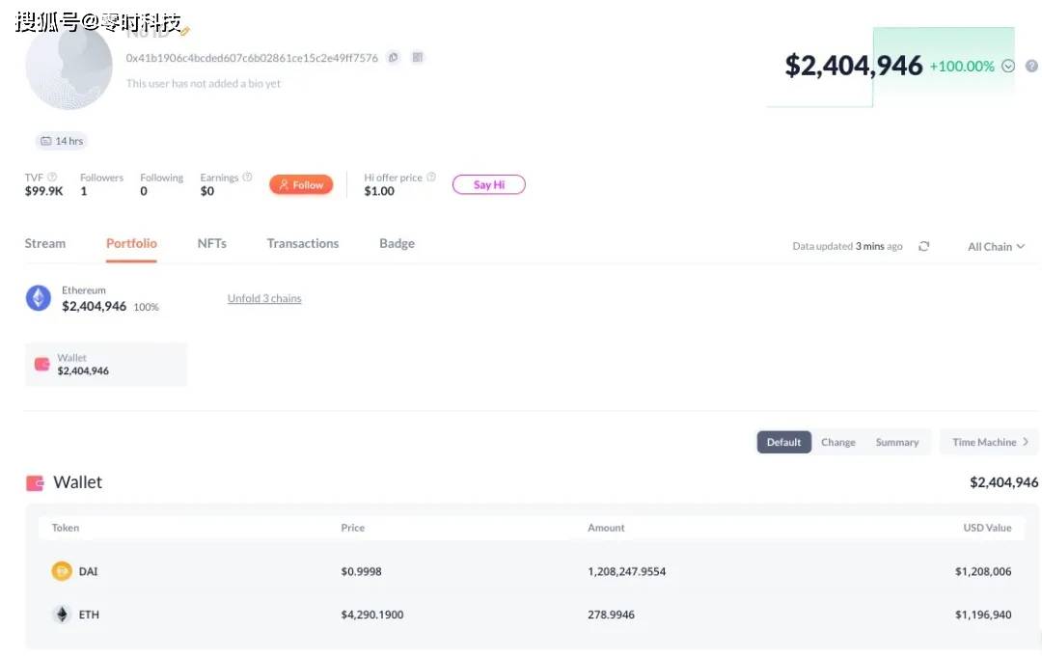Screen dimensions: 1042x658
Task: Click the TVF info icon
Action: coord(52,178)
